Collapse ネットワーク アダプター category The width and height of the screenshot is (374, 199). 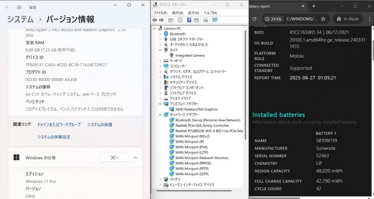(x=160, y=114)
